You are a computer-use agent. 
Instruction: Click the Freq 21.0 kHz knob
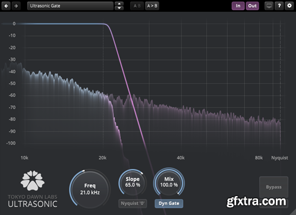click(90, 189)
